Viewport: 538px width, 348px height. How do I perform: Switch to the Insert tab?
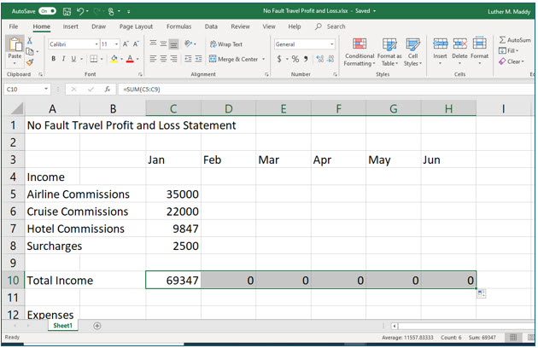pyautogui.click(x=70, y=26)
